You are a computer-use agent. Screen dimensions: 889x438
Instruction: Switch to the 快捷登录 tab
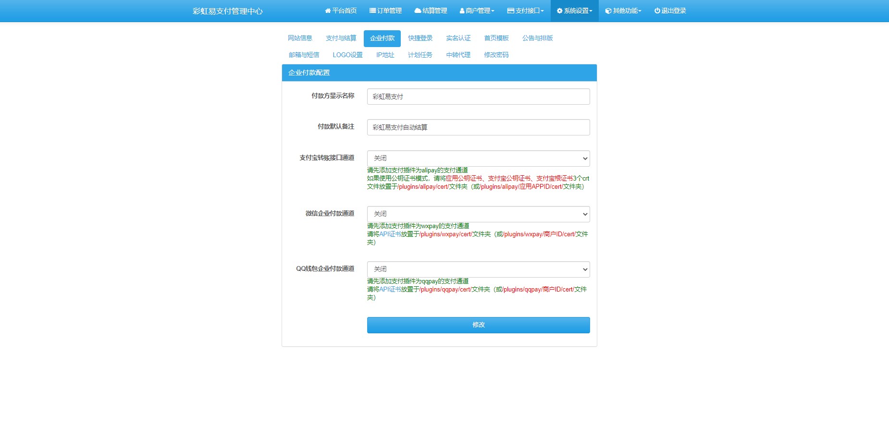tap(420, 38)
